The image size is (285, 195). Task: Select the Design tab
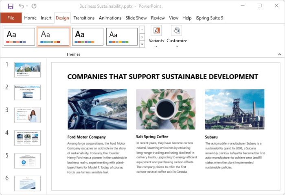pos(62,18)
